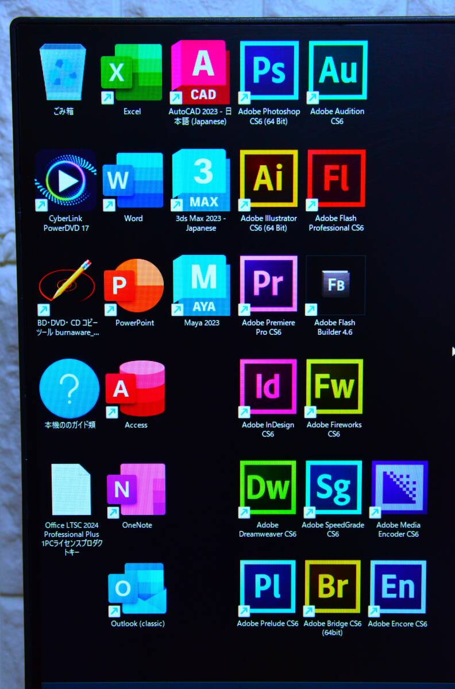The width and height of the screenshot is (455, 689).
Task: Click the 'Adobe Audition CS6' label text
Action: (337, 117)
